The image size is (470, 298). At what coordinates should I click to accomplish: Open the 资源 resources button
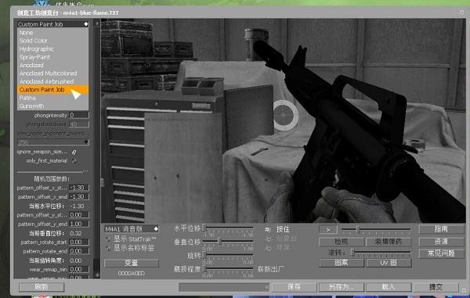coord(441,241)
